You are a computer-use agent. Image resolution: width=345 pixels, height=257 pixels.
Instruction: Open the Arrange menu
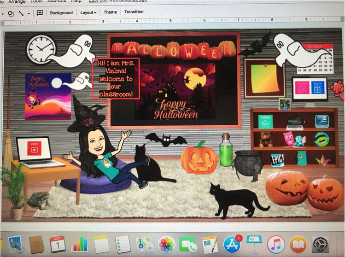[x=17, y=2]
